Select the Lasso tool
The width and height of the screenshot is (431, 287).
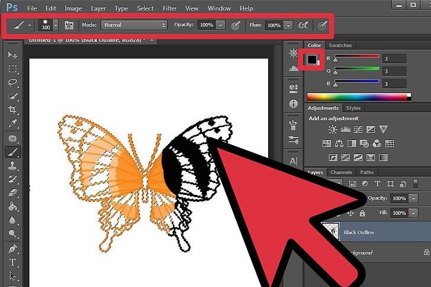pyautogui.click(x=12, y=82)
